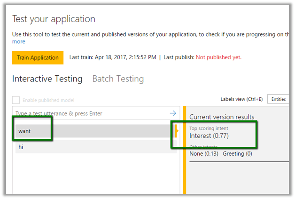Click the Current version results heading
This screenshot has width=295, height=199.
[222, 117]
